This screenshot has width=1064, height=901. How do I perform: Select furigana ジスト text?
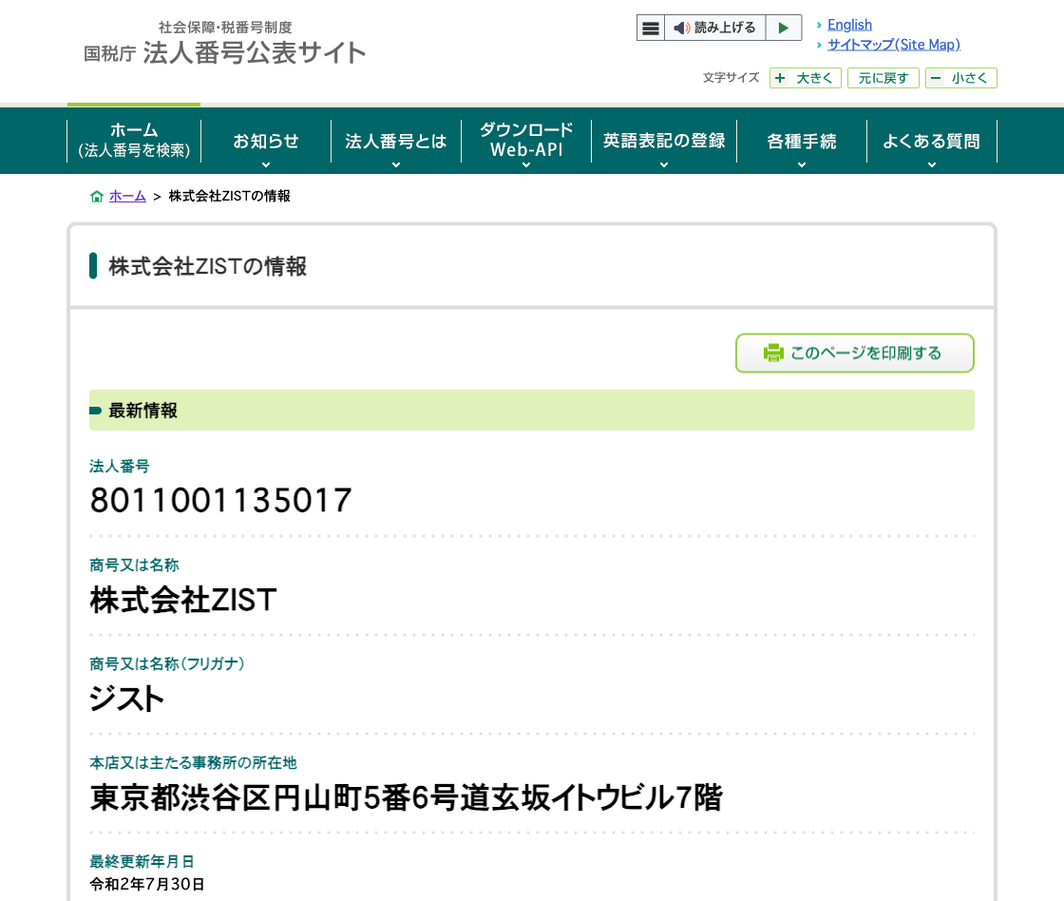pos(127,699)
